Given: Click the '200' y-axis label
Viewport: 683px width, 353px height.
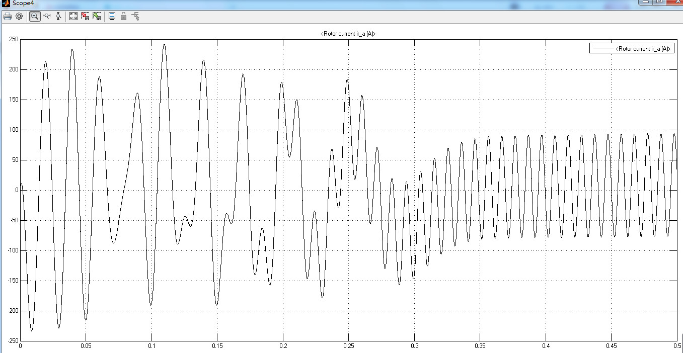Looking at the screenshot, I should pos(13,69).
